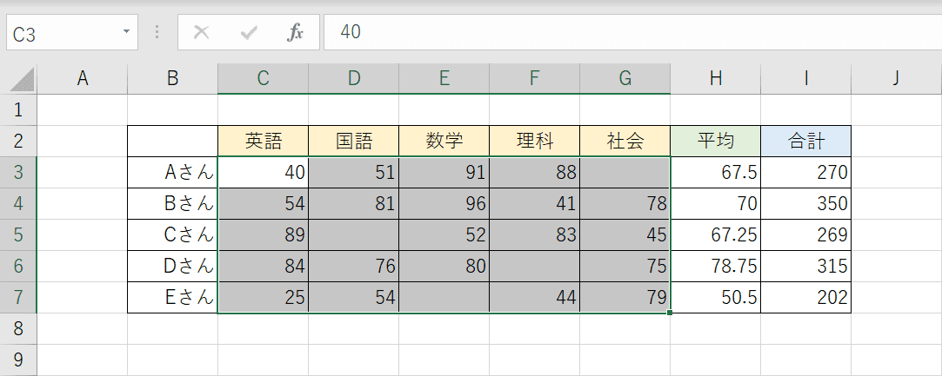
Task: Select column E header
Action: (444, 78)
